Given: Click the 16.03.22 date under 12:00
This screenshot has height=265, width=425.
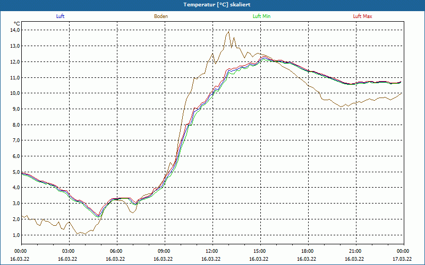Looking at the screenshot, I should pos(211,259).
